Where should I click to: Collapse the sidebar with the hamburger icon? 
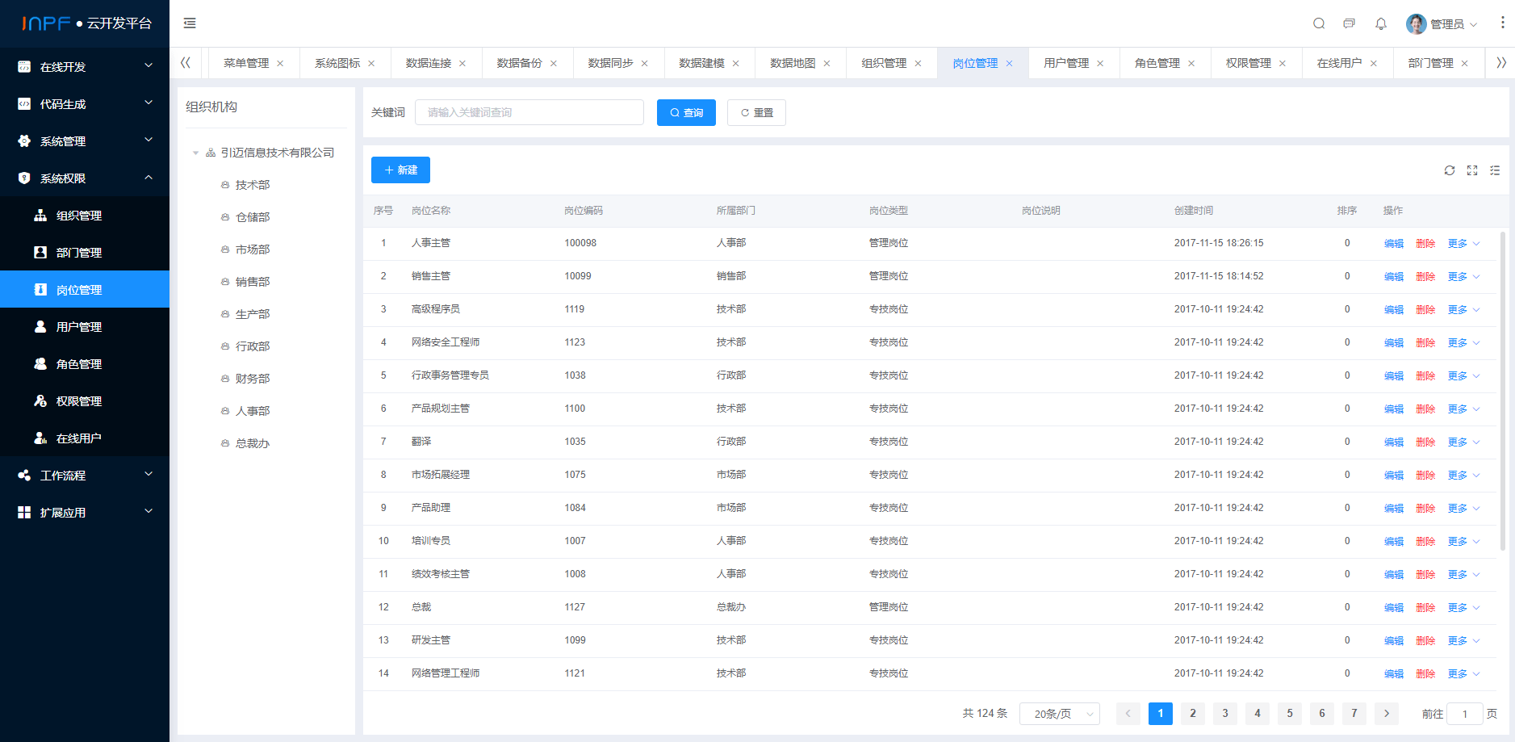tap(190, 23)
